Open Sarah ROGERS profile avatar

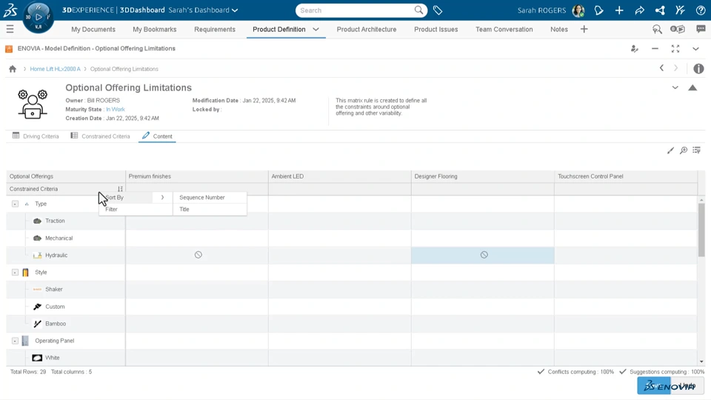click(x=578, y=10)
